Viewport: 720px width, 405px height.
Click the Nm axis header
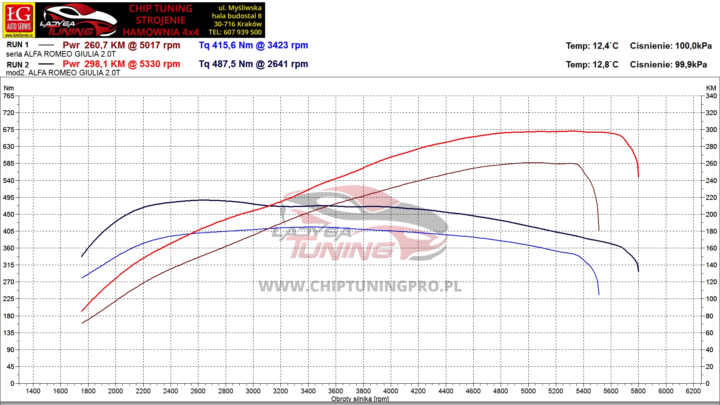point(8,88)
